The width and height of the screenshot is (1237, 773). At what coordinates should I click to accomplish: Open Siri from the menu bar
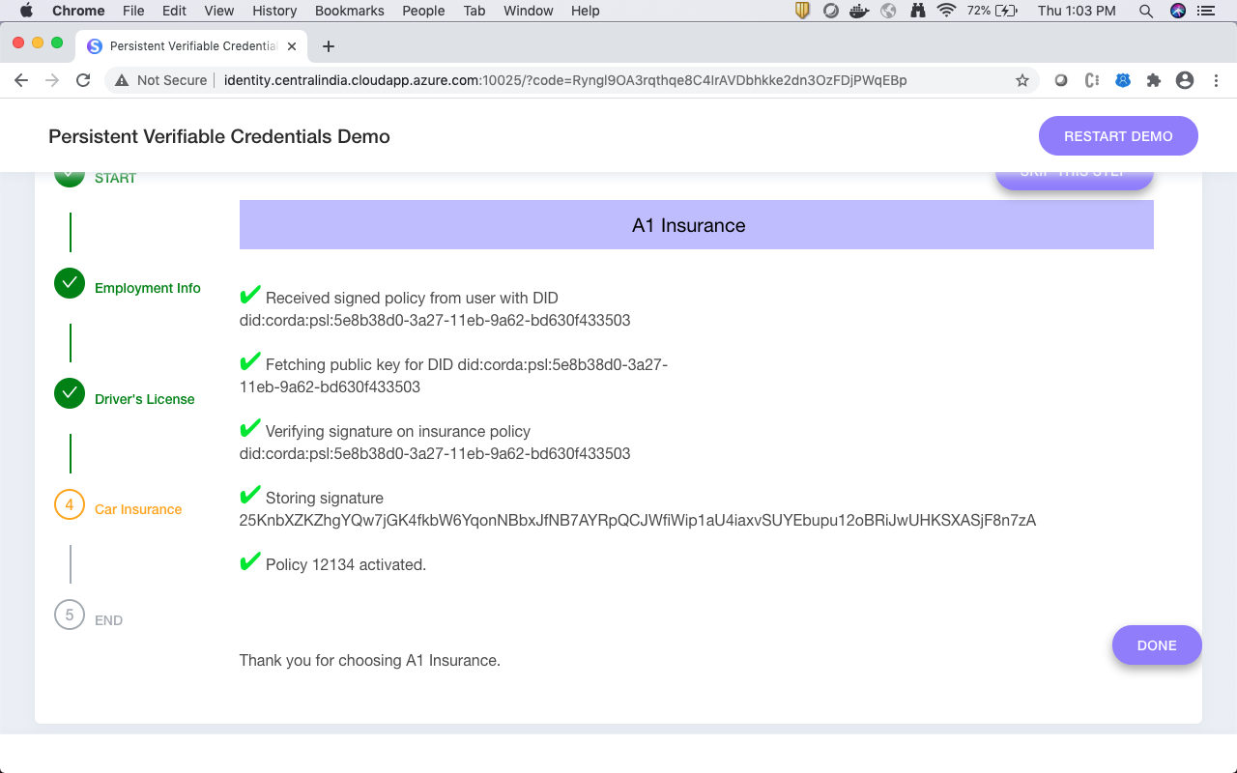pos(1178,11)
